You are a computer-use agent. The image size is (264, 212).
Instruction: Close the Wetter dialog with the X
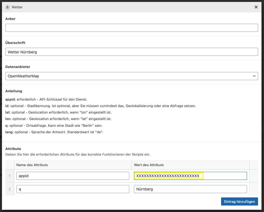click(256, 7)
